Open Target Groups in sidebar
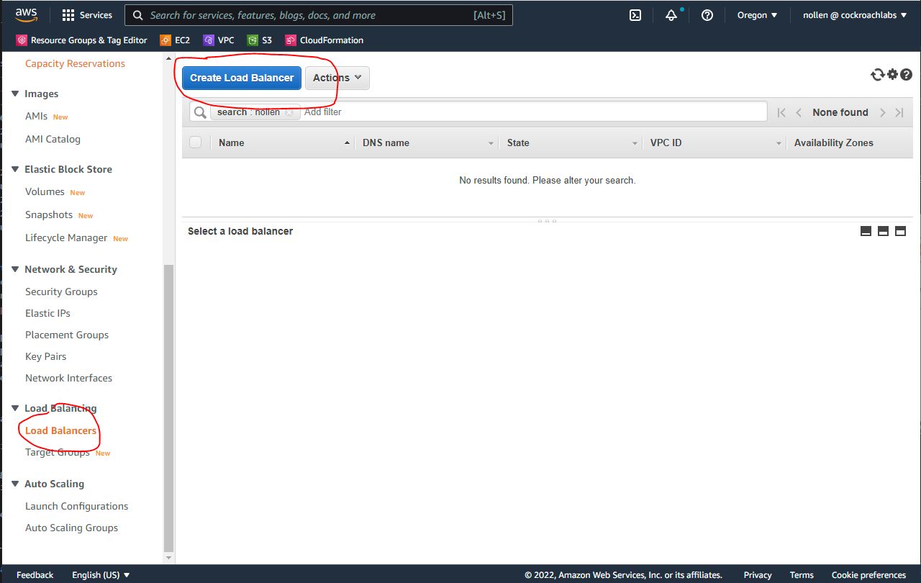The height and width of the screenshot is (583, 921). [x=57, y=452]
